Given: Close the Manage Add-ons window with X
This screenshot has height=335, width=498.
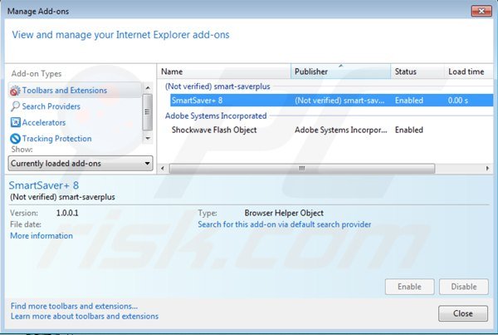Looking at the screenshot, I should point(481,11).
